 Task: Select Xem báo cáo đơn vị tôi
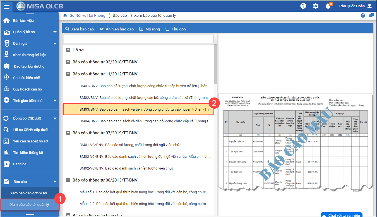(29, 193)
